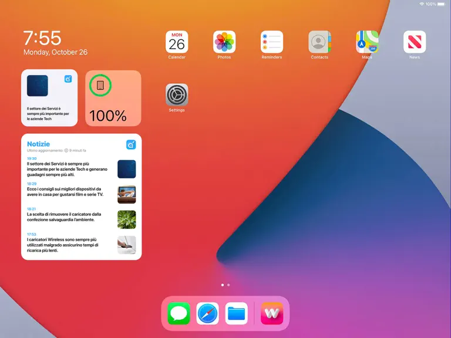Image resolution: width=451 pixels, height=338 pixels.
Task: Open the small news widget
Action: (49, 98)
